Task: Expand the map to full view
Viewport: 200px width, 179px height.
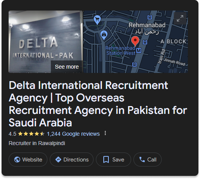Action: [x=180, y=18]
